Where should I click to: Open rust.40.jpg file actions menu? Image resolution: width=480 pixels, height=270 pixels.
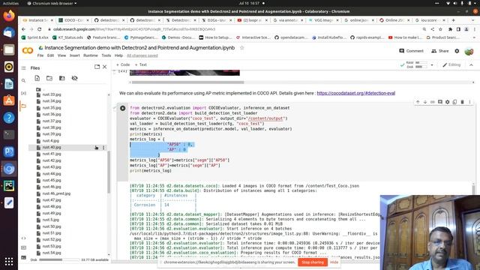pos(103,148)
